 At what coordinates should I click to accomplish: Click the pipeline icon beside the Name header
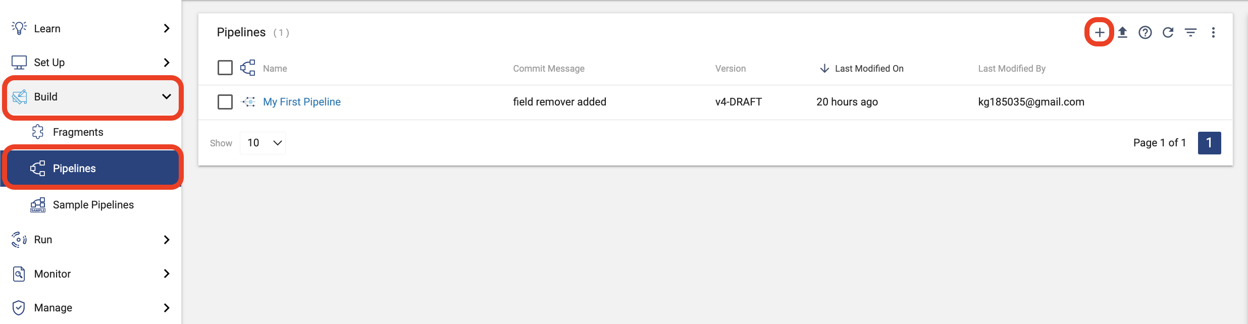click(247, 67)
